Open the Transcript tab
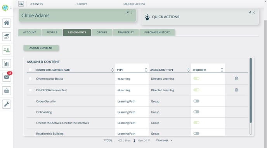 (x=126, y=32)
